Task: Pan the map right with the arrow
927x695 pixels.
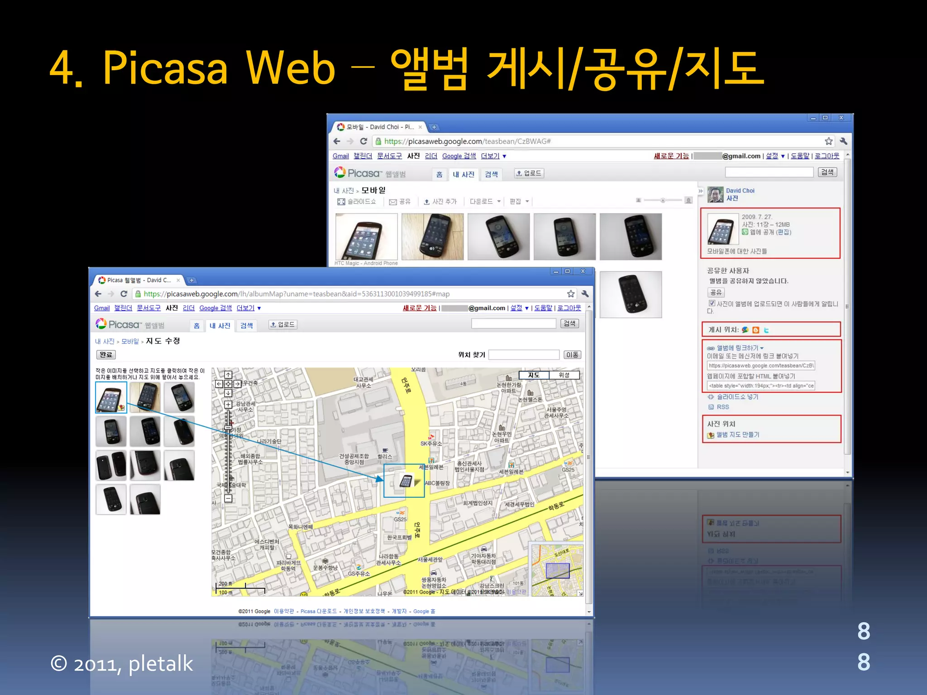Action: 237,384
